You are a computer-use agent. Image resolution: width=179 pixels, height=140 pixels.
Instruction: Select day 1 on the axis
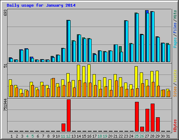[x=12, y=136]
